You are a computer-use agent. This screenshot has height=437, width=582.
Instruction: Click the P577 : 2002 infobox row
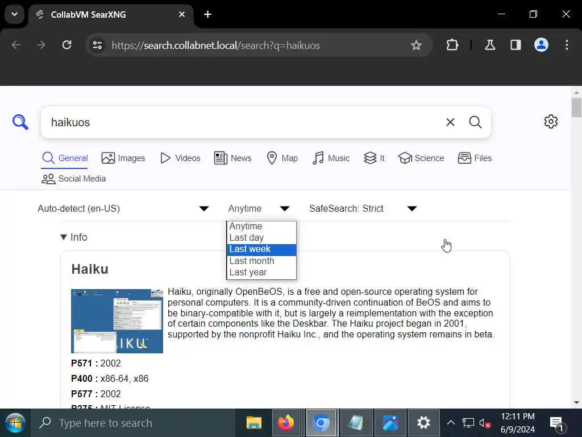[95, 394]
